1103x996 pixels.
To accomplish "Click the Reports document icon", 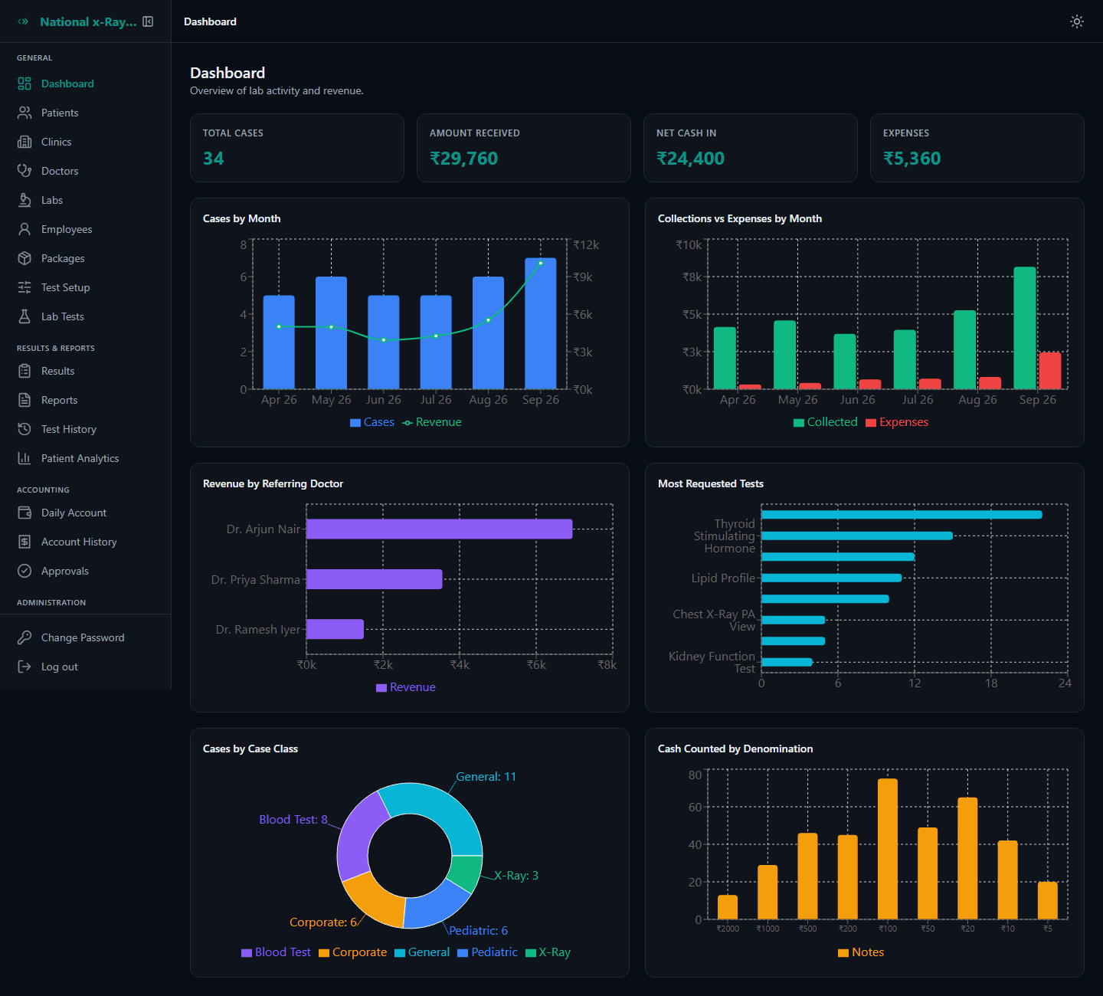I will 25,400.
